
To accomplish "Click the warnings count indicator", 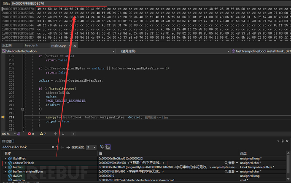I will [43, 134].
